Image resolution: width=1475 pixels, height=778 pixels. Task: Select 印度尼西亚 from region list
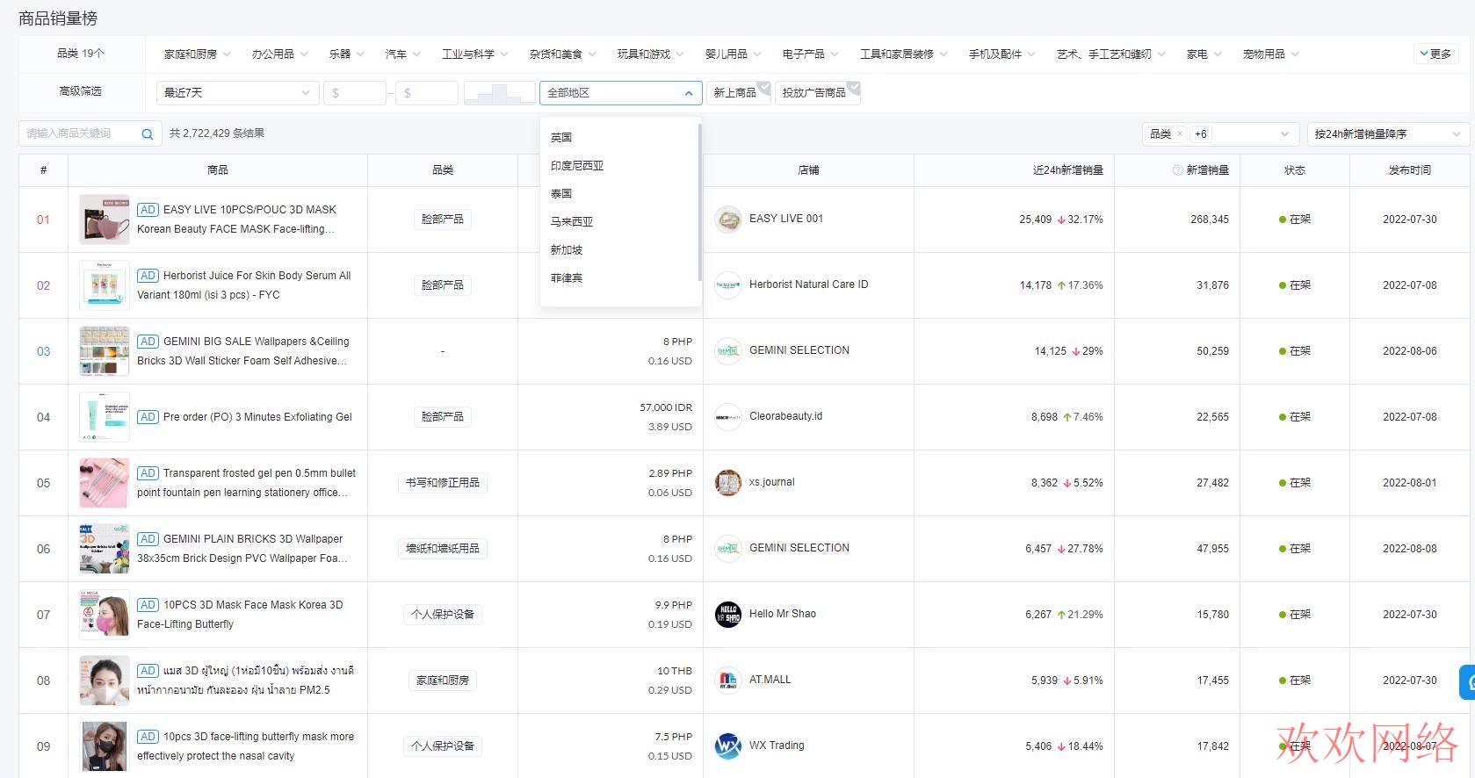click(x=619, y=166)
